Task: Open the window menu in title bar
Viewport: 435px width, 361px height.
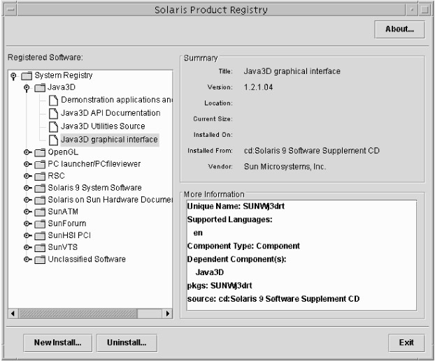Action: pos(8,9)
